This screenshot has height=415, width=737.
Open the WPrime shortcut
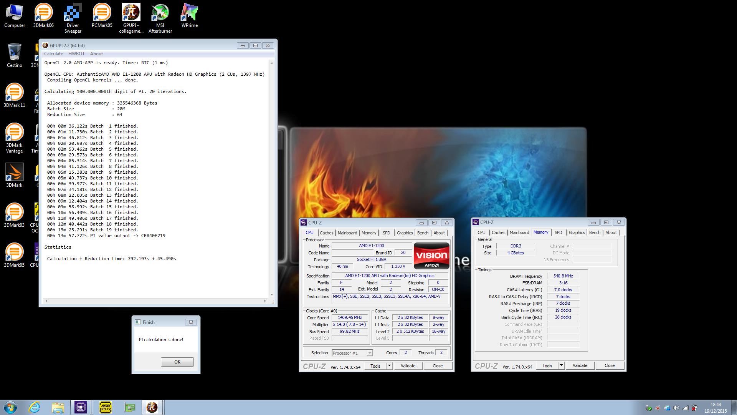click(189, 16)
